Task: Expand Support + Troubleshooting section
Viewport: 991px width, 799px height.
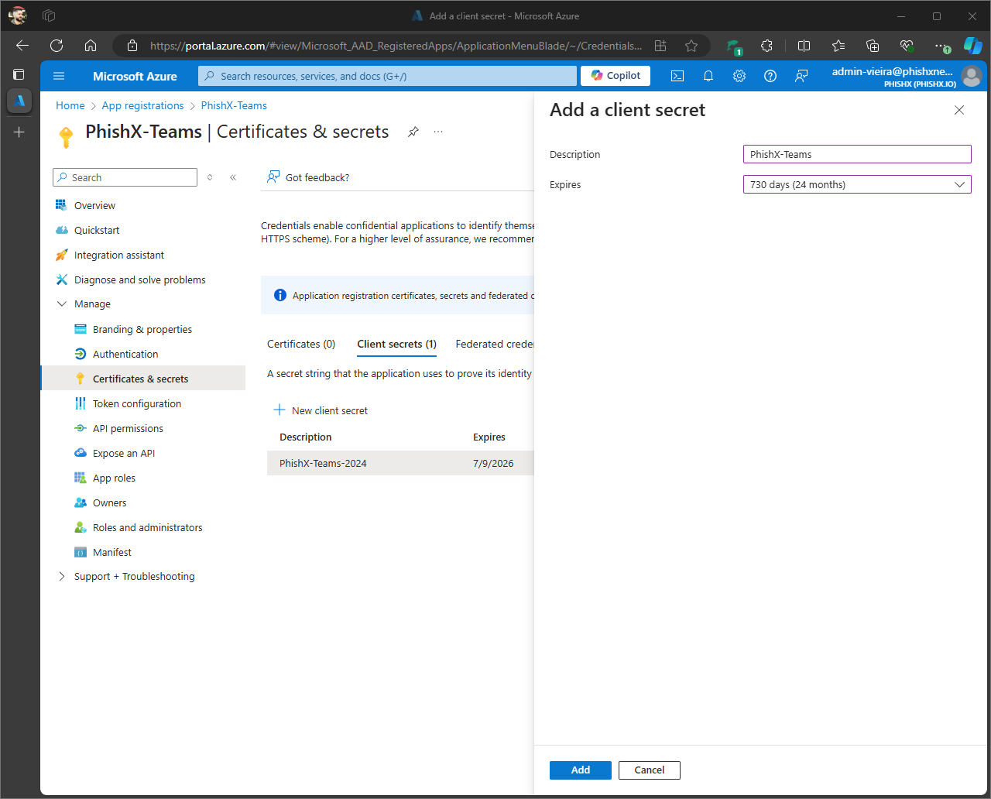Action: click(62, 577)
